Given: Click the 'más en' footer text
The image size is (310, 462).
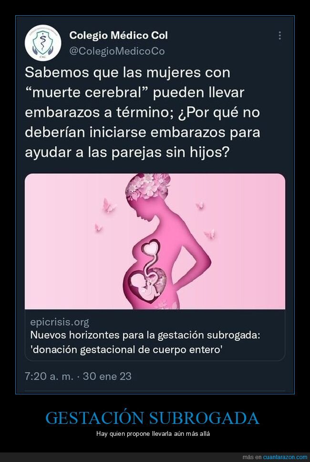Looking at the screenshot, I should (x=252, y=457).
